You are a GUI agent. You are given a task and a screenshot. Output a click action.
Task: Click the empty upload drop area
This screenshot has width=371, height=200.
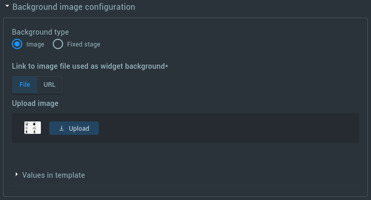point(227,128)
